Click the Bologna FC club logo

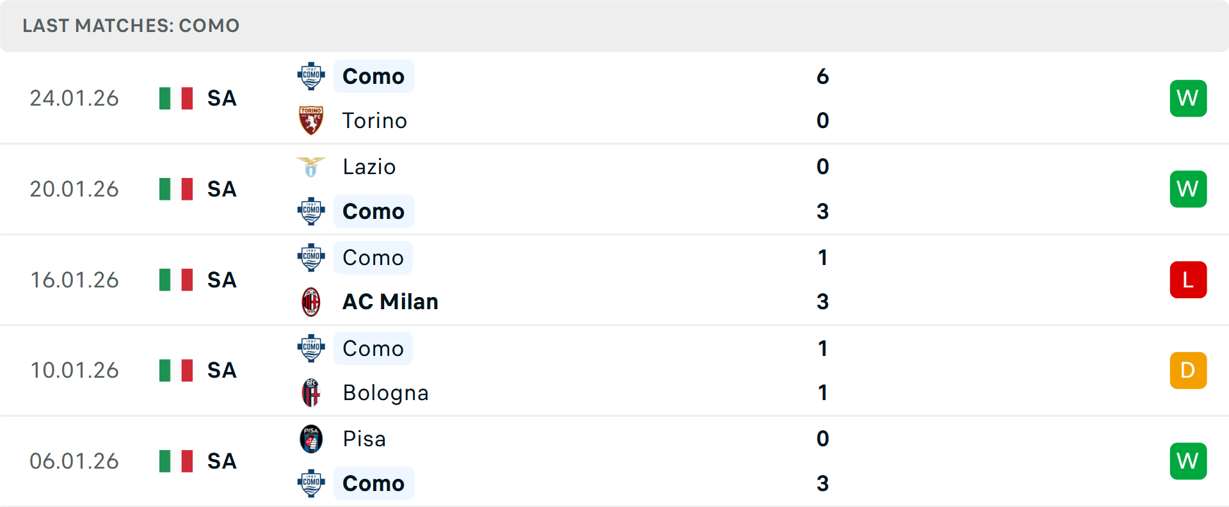311,392
